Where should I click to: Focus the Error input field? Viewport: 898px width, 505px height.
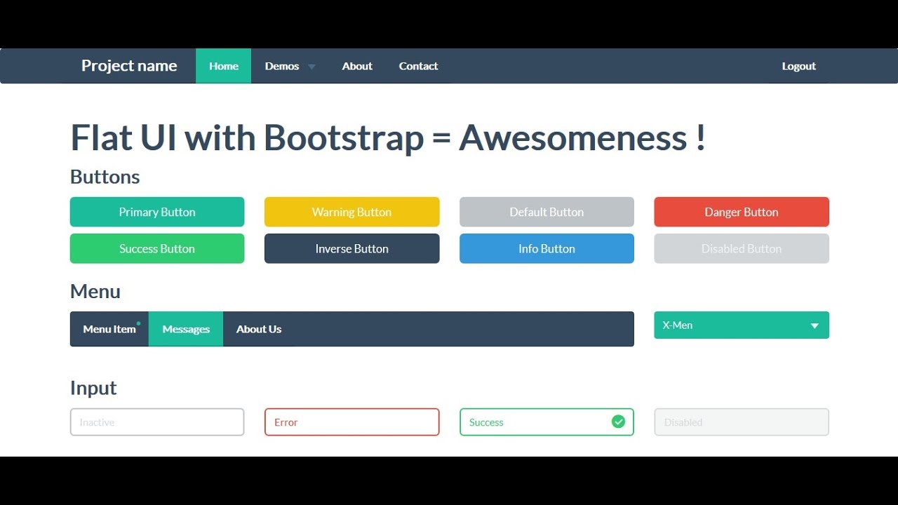(351, 422)
